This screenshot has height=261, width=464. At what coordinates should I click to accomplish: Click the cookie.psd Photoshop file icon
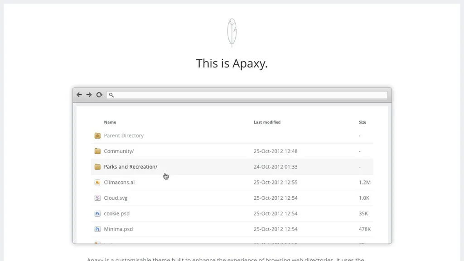pos(97,214)
